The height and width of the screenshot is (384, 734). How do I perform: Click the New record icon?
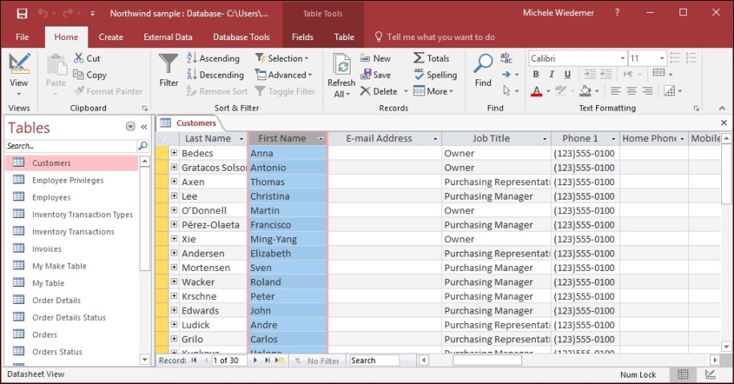tap(365, 58)
